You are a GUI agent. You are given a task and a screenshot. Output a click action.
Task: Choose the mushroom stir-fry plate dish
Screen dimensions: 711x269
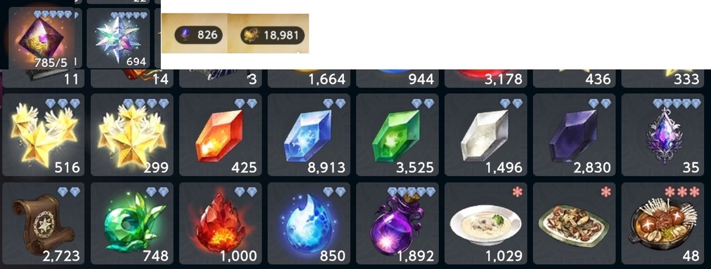[574, 223]
